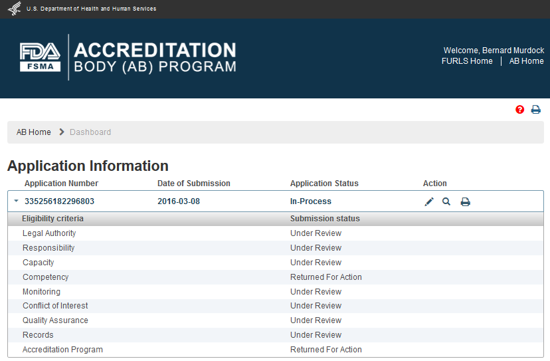
Task: Click the Application Number column header
Action: click(x=61, y=183)
